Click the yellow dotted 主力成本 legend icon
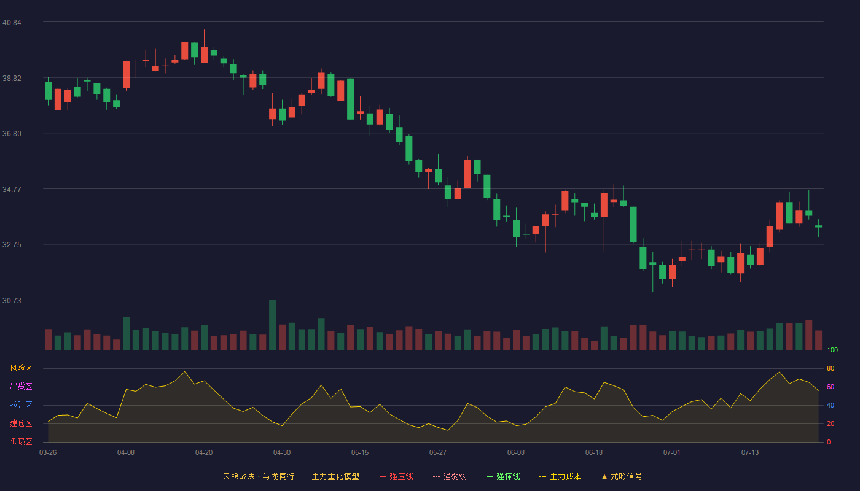The height and width of the screenshot is (491, 860). [543, 476]
